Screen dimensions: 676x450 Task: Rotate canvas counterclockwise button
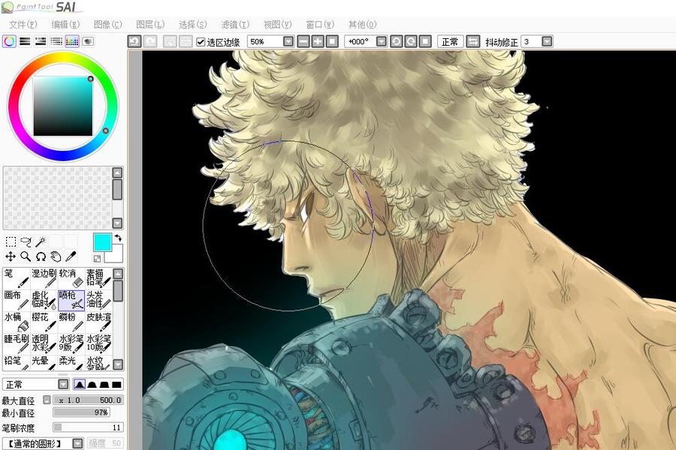(396, 41)
